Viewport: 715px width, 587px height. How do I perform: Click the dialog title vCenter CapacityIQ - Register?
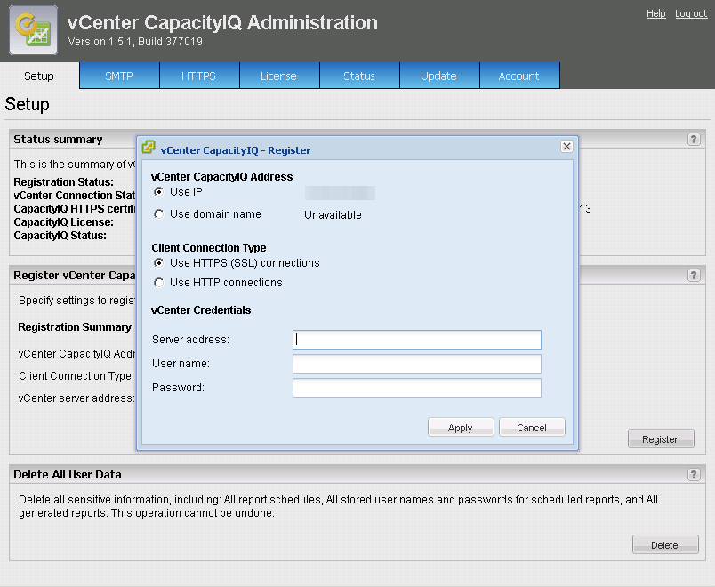pos(236,150)
